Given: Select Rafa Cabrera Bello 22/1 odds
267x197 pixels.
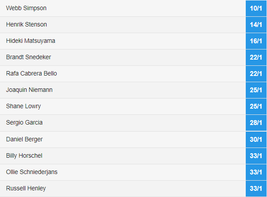Looking at the screenshot, I should (256, 73).
